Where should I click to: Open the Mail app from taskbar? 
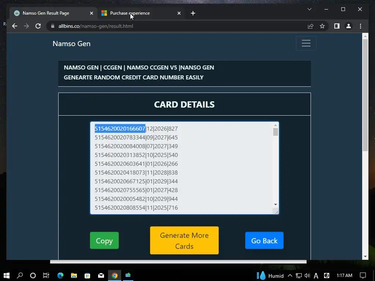[101, 276]
